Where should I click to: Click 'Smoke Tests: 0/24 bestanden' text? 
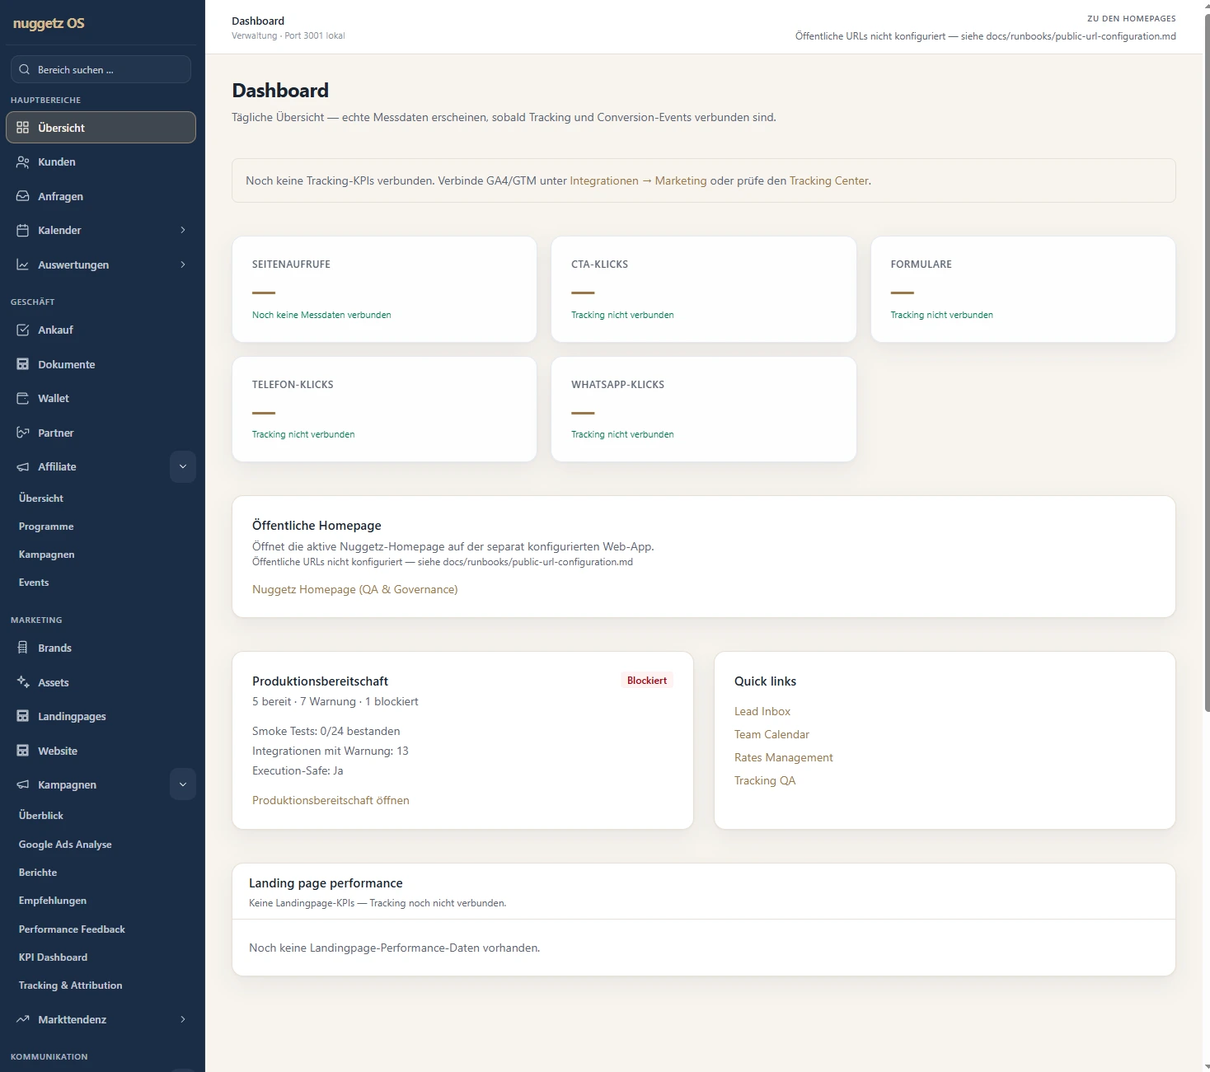[x=326, y=731]
